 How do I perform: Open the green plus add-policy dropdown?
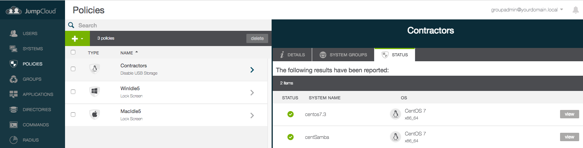pos(77,38)
